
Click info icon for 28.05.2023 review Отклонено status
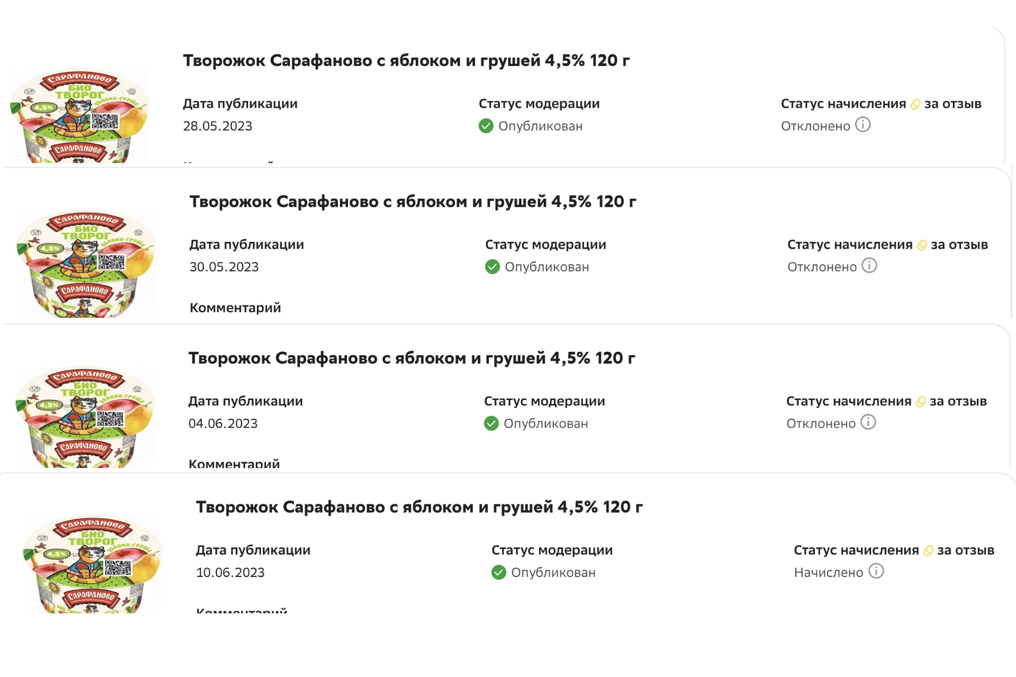coord(863,125)
